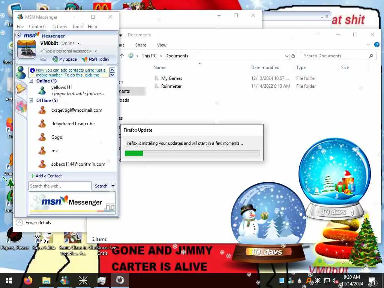Open the Actions menu
Image resolution: width=384 pixels, height=288 pixels.
click(x=59, y=27)
